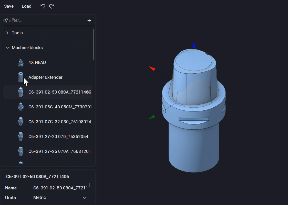Select C6-391.27-25 070A_76631201 row text
Viewport: 288px width, 205px height.
click(x=59, y=152)
